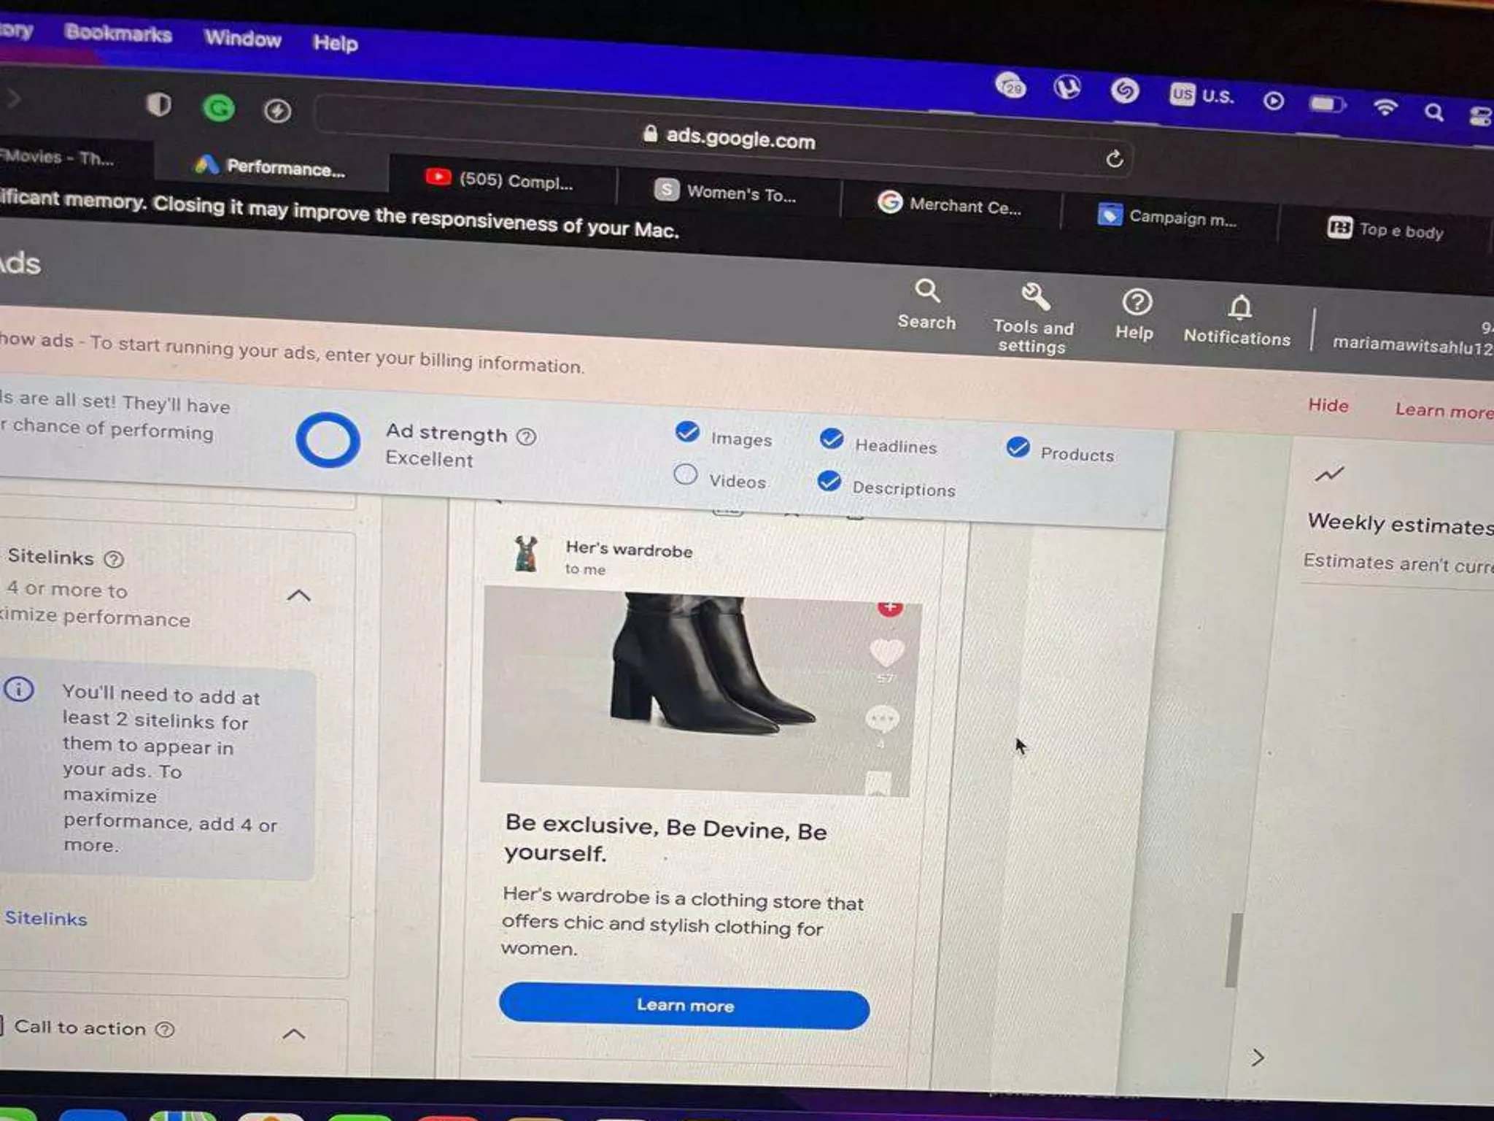Viewport: 1494px width, 1121px height.
Task: Click the right arrow to expand side panel
Action: point(1258,1058)
